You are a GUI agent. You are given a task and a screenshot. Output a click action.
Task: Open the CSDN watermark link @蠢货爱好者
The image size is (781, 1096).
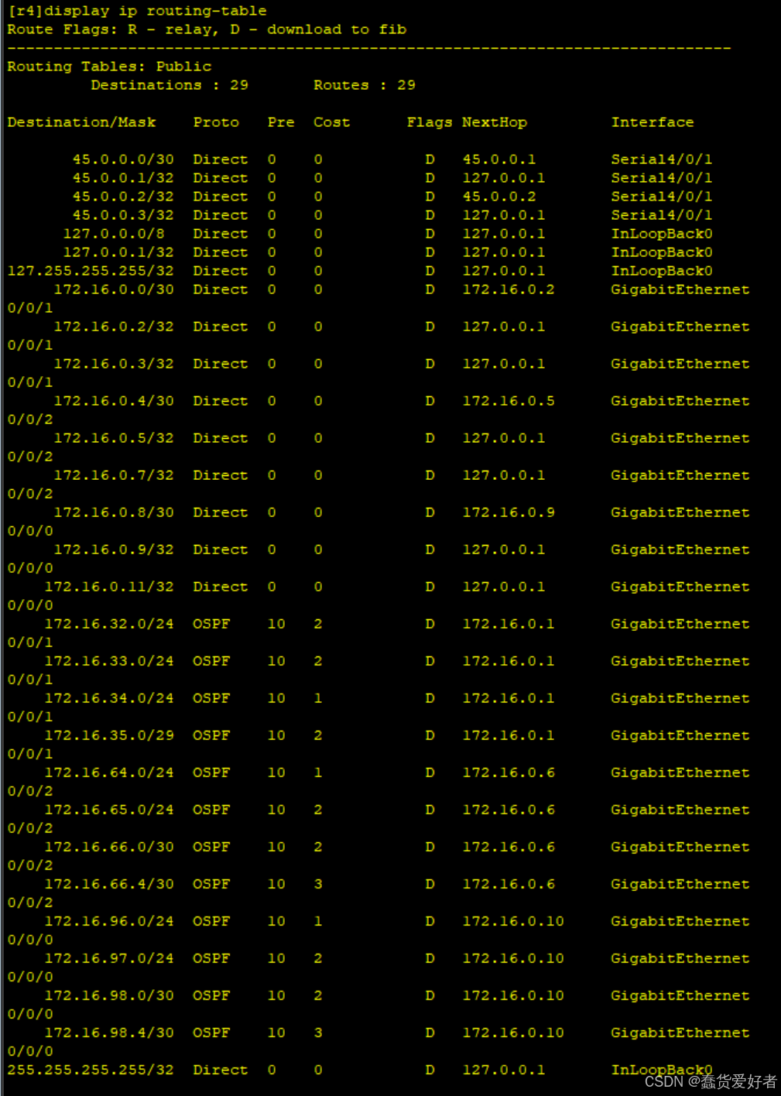(707, 1081)
